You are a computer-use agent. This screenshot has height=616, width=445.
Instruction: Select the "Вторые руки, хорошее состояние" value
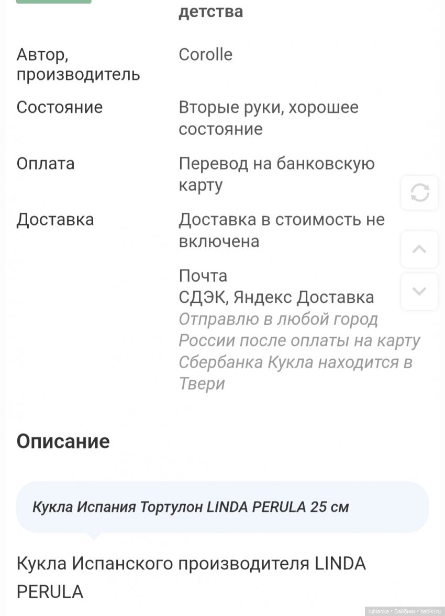pos(269,118)
